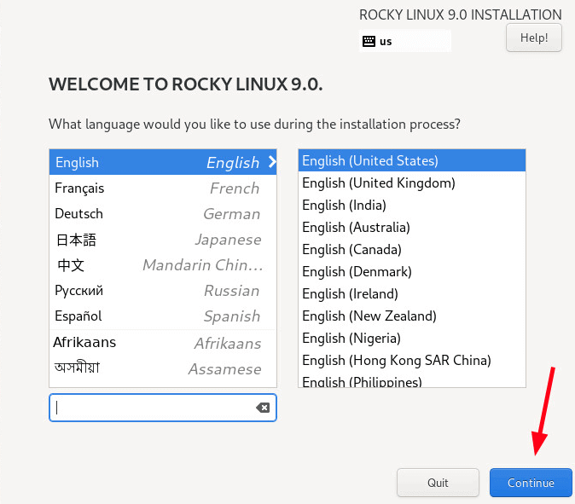Viewport: 575px width, 504px height.
Task: Select English (Canada) locale
Action: tap(412, 249)
